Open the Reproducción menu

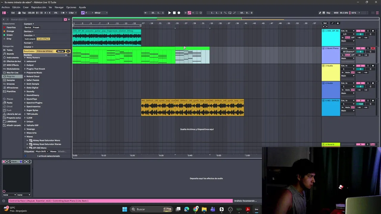coord(39,7)
